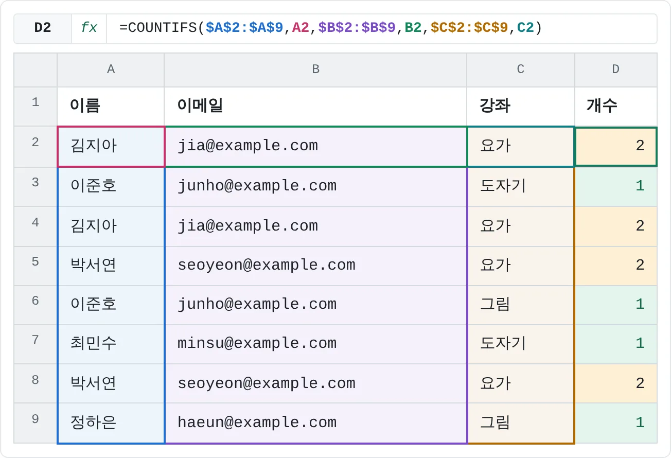Select cell D5 with value 2
671x458 pixels.
pyautogui.click(x=616, y=266)
